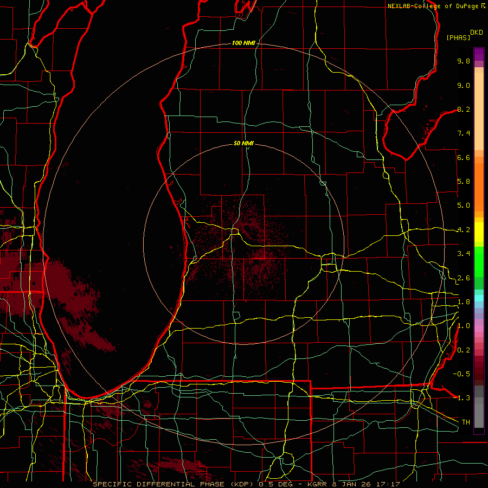
Task: Click the 100 NMI range ring label
Action: tap(243, 43)
